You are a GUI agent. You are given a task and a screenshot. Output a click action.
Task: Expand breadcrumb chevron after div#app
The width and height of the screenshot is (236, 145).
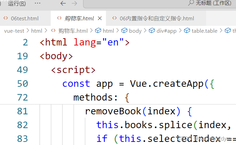[x=180, y=31]
